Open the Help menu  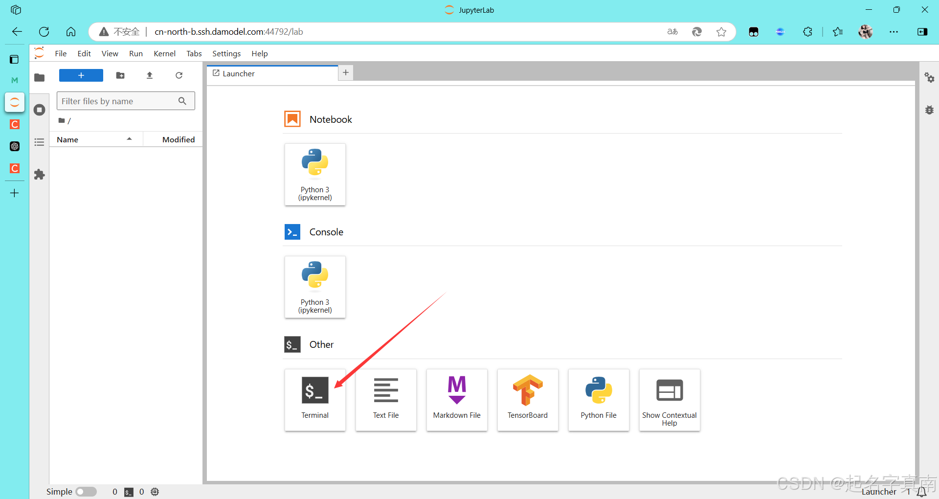coord(260,53)
